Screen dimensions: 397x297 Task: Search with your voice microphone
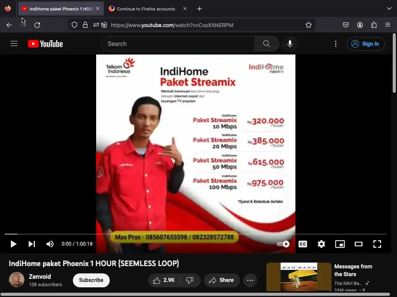coord(290,44)
